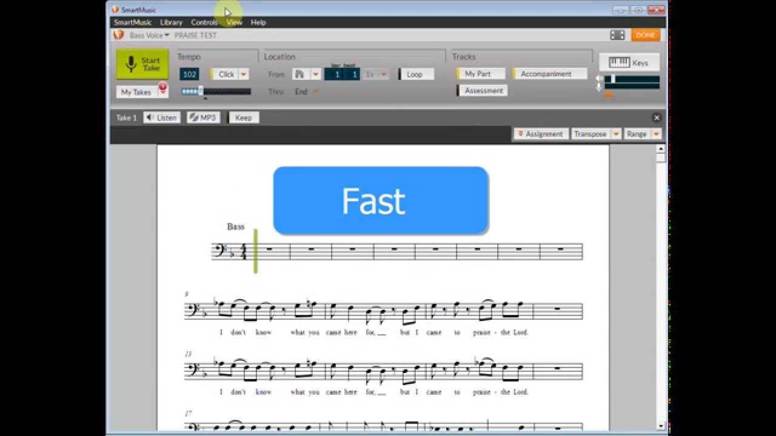776x436 pixels.
Task: Open the Keys piano keyboard
Action: tap(629, 62)
